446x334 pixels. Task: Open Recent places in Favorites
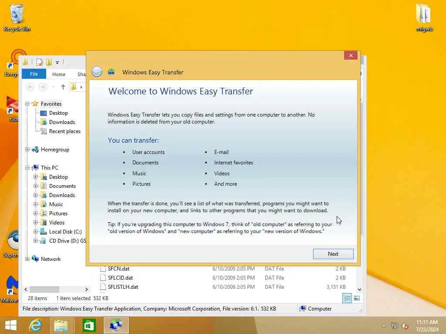click(x=64, y=131)
